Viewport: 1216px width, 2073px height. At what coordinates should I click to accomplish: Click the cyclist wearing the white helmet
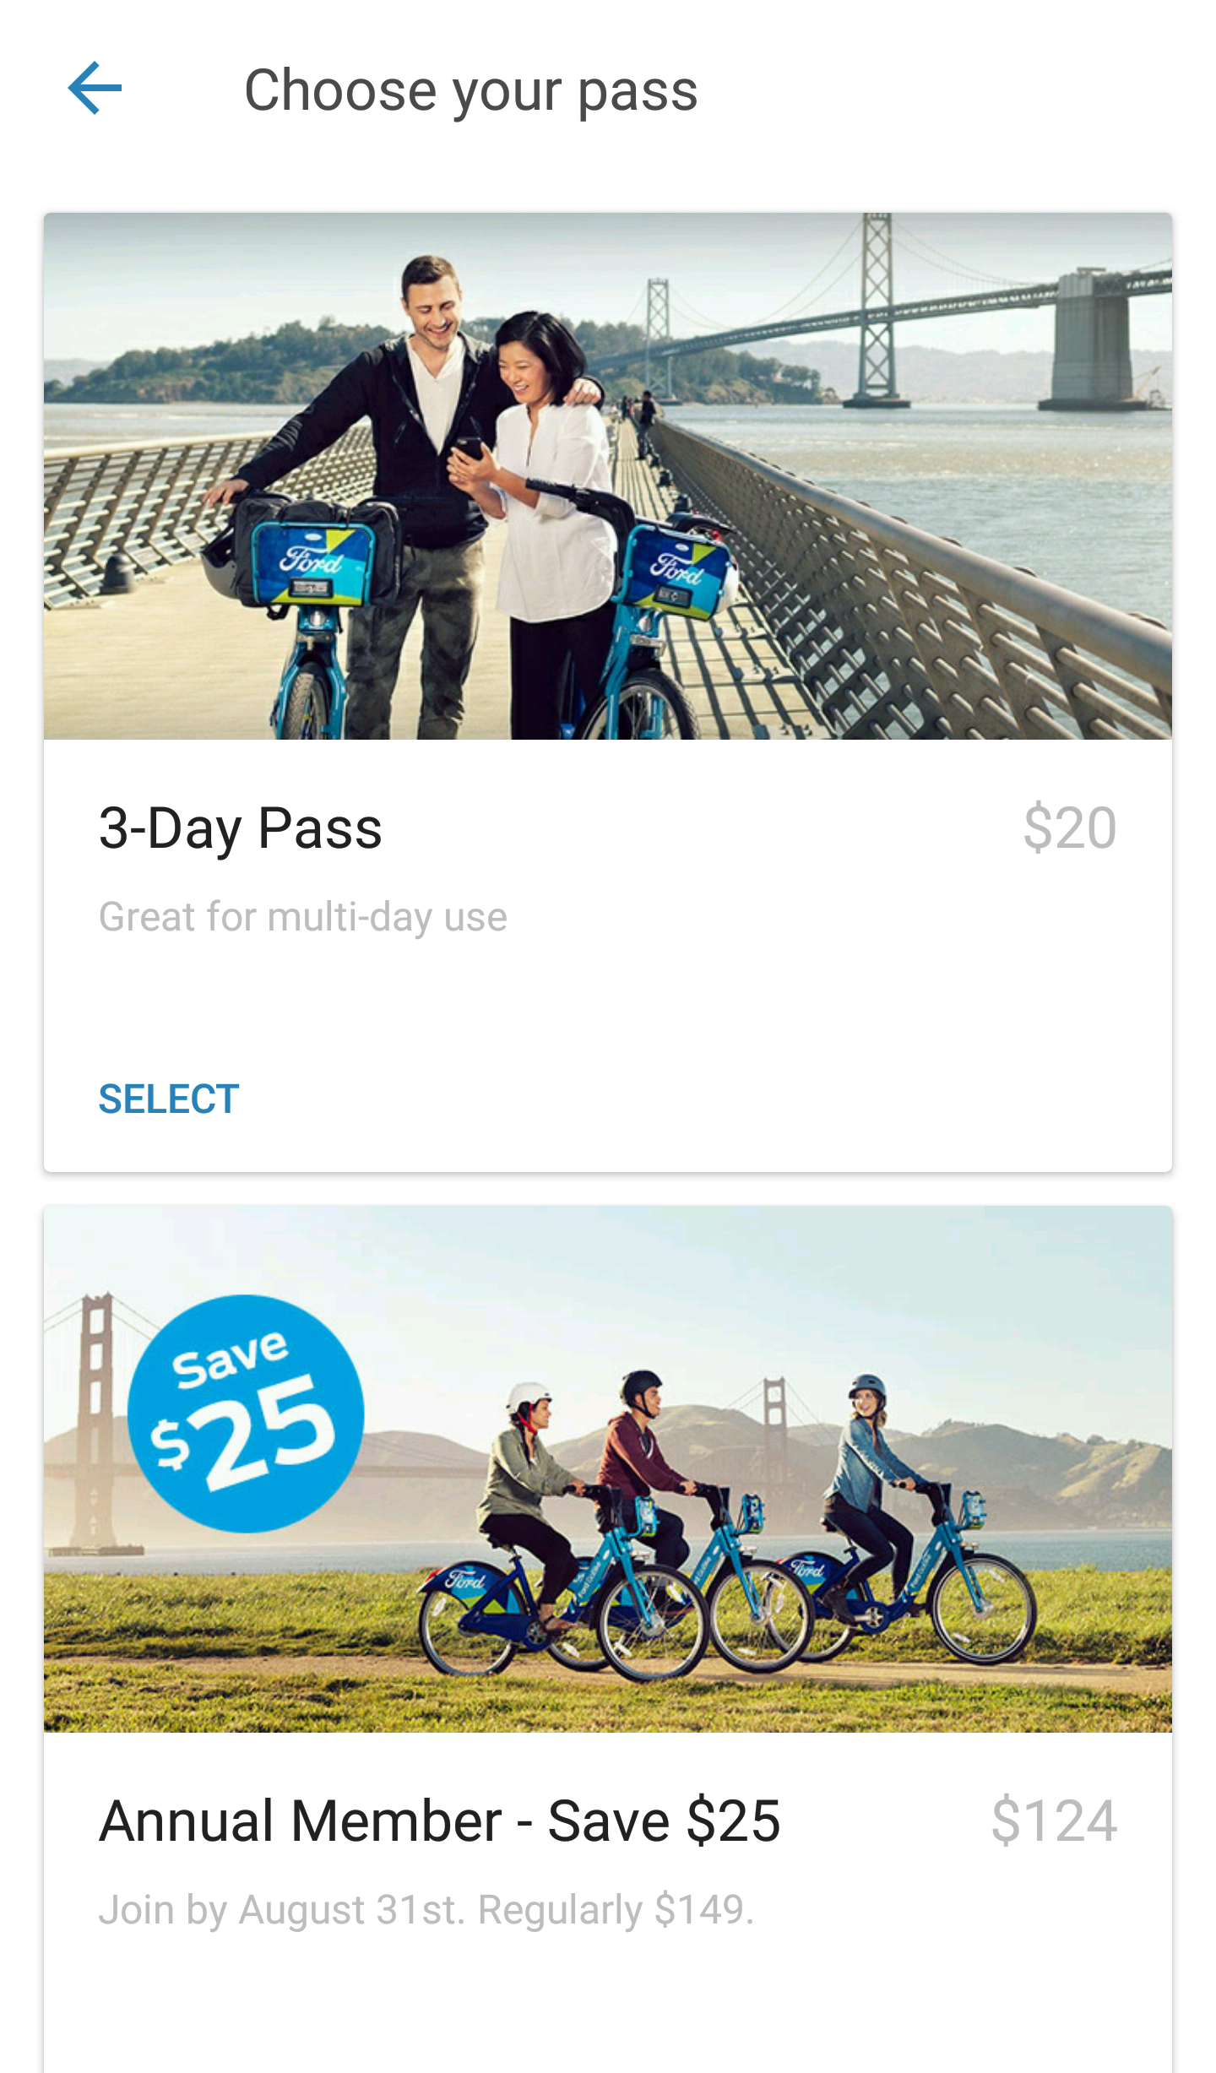528,1486
